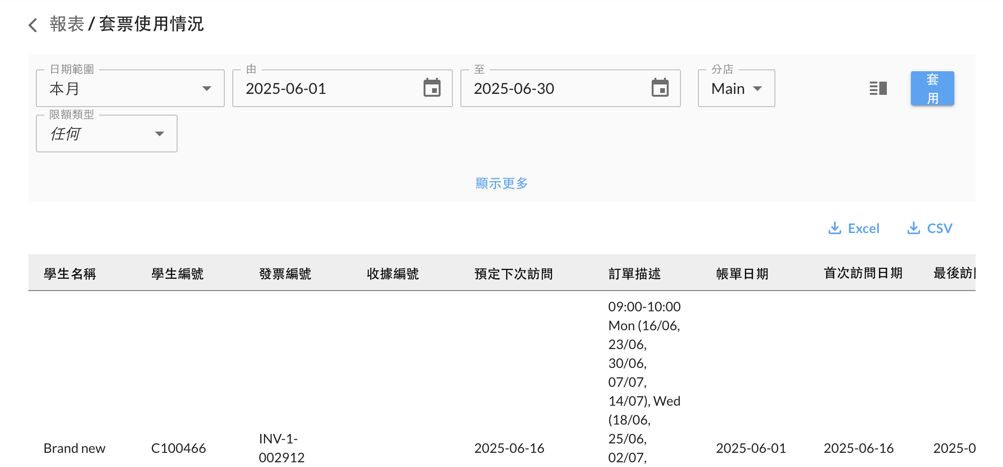Click the 2025-06-01 start date field
This screenshot has height=467, width=1003.
pyautogui.click(x=342, y=88)
